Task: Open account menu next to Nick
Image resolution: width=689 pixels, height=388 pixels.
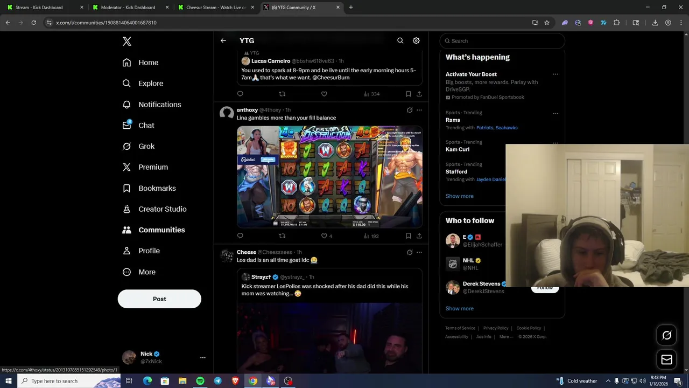Action: coord(203,357)
